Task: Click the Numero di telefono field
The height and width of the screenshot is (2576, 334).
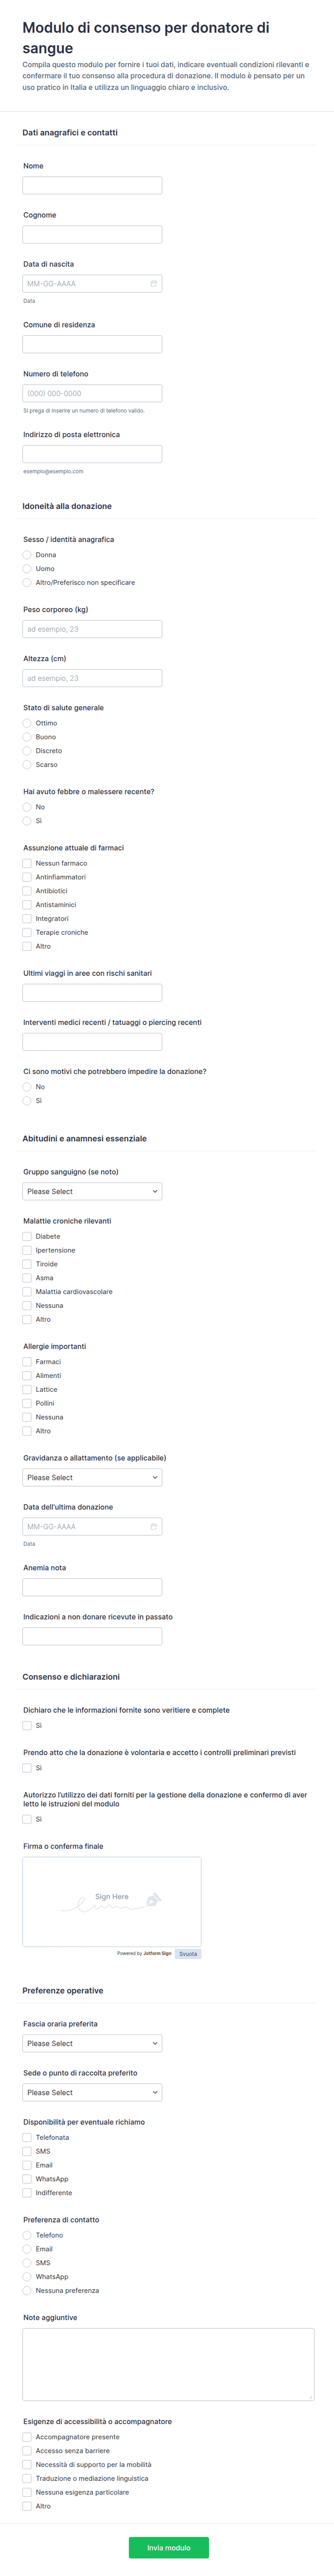Action: (92, 394)
